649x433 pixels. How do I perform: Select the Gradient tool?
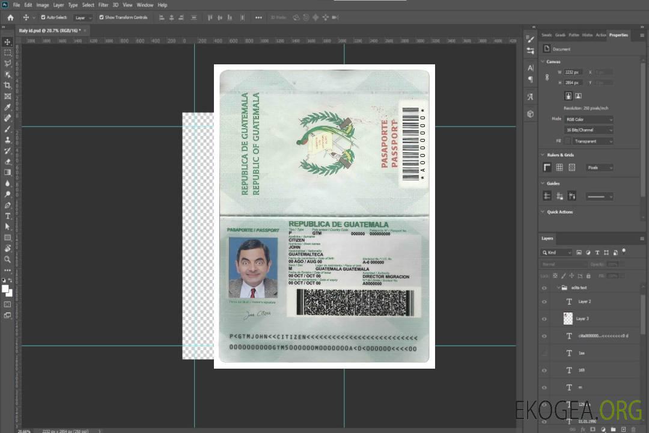point(7,173)
